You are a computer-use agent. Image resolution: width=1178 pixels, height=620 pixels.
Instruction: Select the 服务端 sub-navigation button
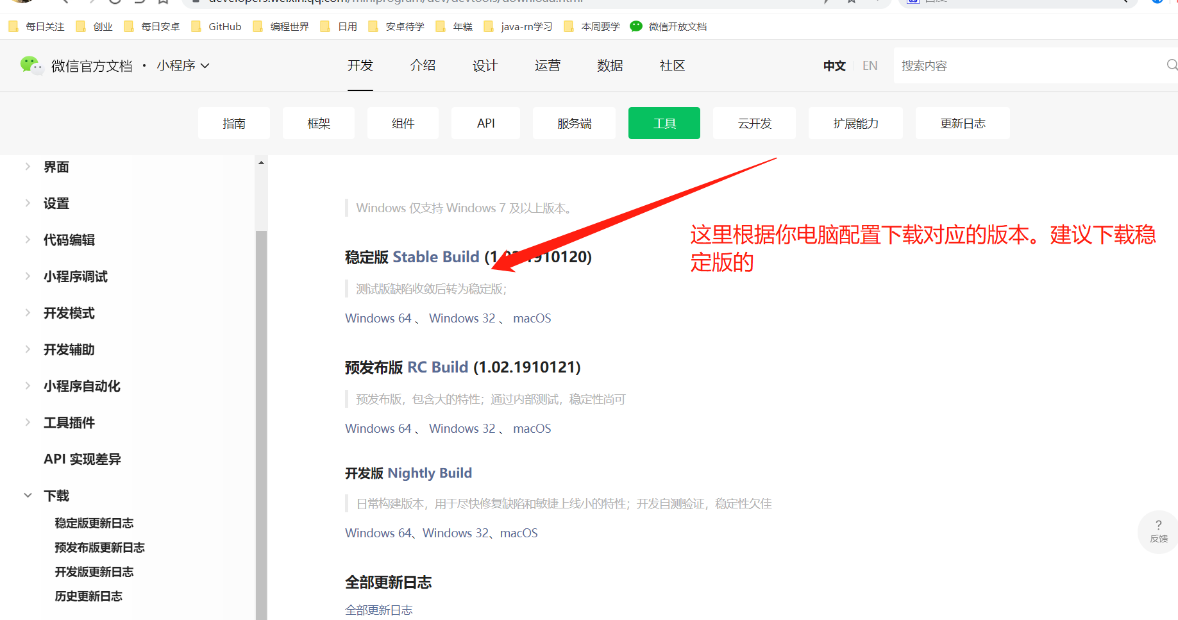click(x=574, y=123)
